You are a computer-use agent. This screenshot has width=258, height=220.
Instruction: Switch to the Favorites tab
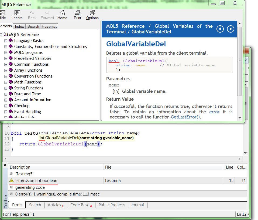(x=50, y=26)
